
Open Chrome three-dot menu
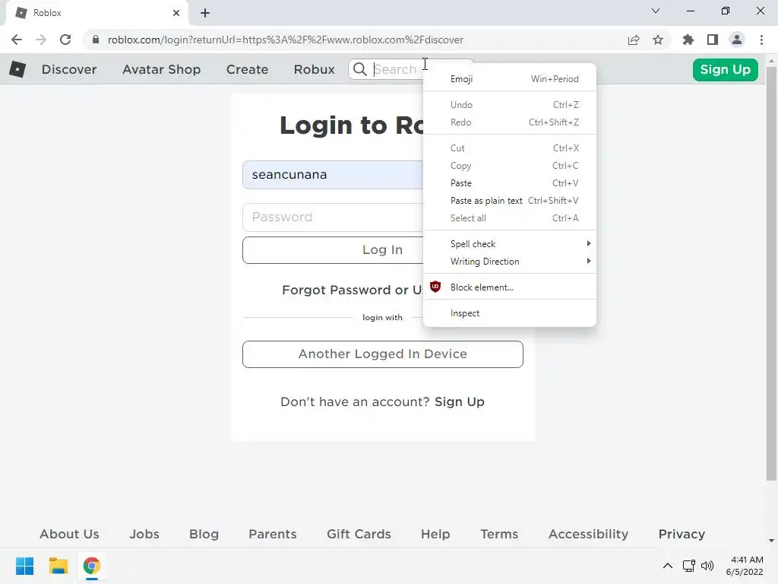(x=761, y=40)
